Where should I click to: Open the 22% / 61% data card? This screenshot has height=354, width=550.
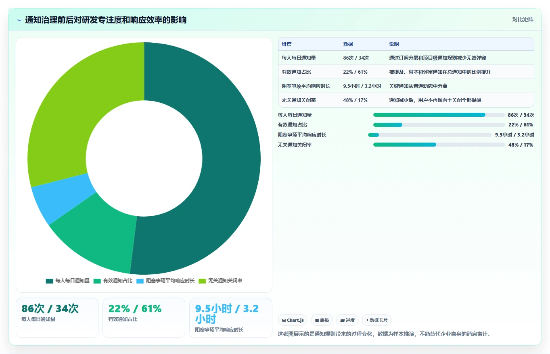pos(144,317)
